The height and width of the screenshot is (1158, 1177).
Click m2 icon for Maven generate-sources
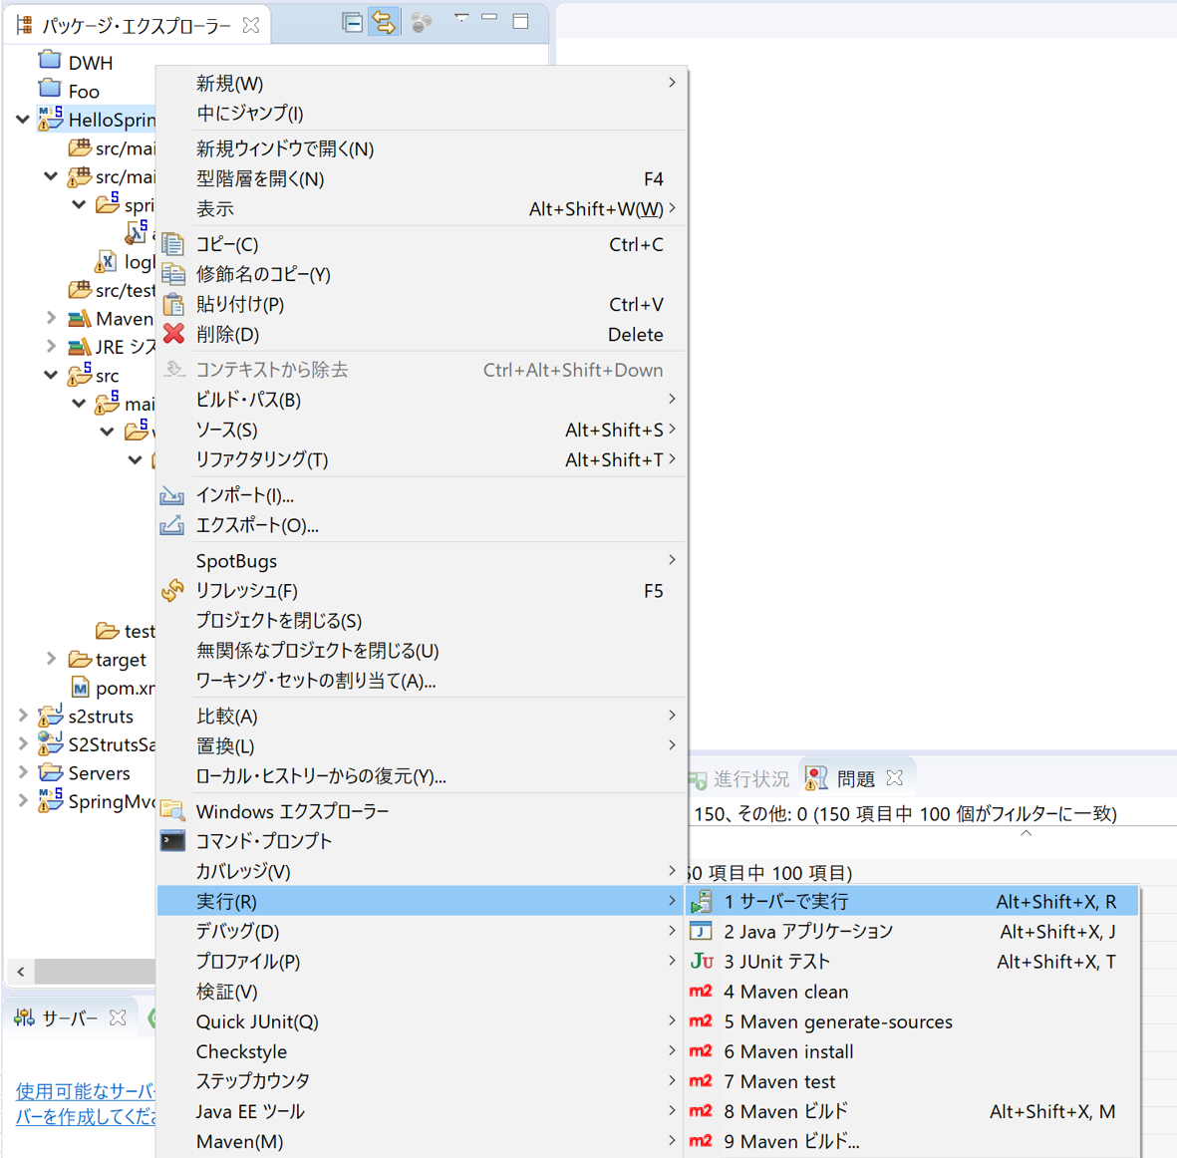tap(701, 1020)
